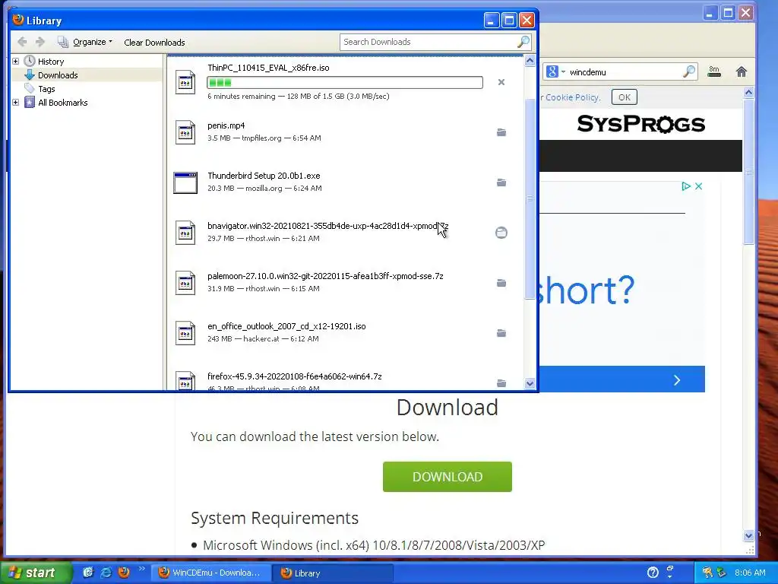
Task: Cancel the ThinPC ISO download
Action: [501, 82]
